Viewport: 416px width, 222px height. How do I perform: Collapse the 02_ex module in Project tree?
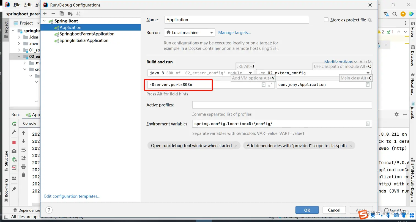click(19, 56)
